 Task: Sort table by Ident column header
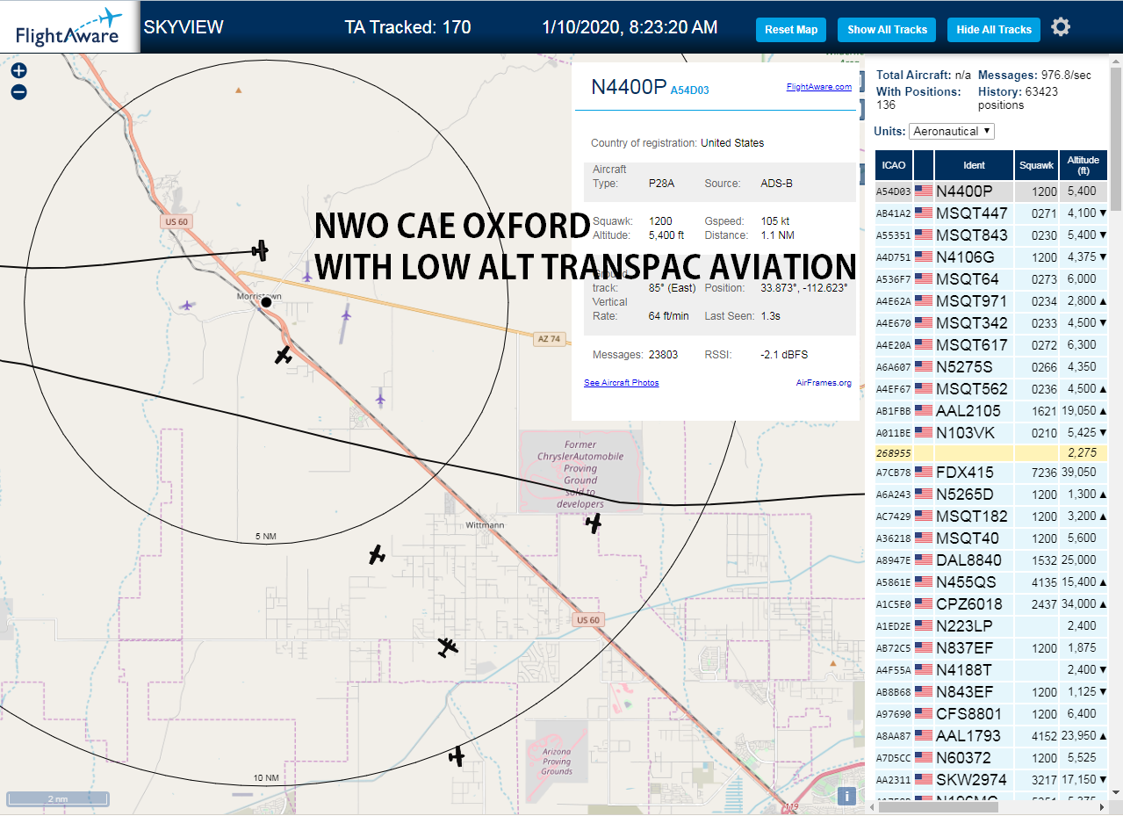[974, 165]
